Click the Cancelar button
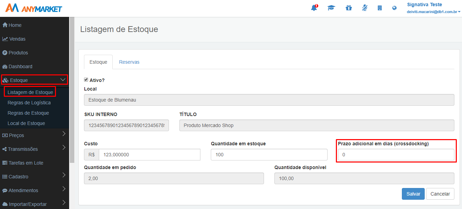Image resolution: width=462 pixels, height=209 pixels. [440, 194]
